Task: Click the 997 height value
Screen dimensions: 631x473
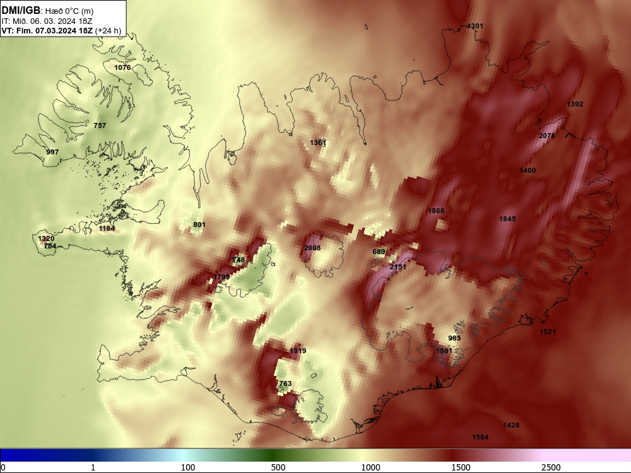Action: [52, 152]
